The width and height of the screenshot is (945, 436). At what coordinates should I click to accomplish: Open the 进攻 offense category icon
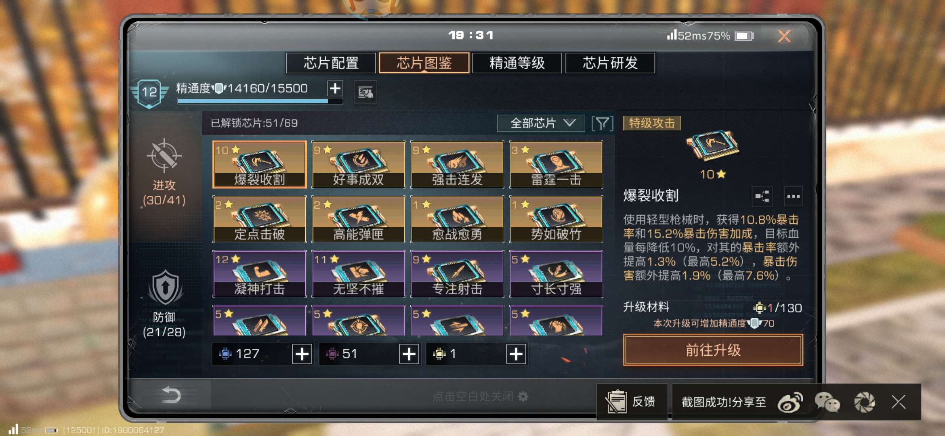point(164,156)
